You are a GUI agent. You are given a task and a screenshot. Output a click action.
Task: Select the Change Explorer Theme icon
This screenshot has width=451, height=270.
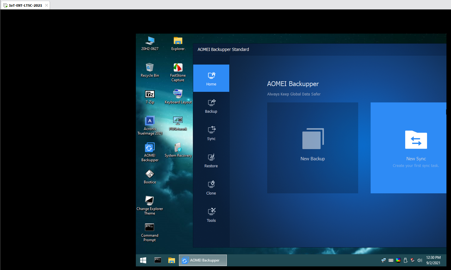tap(150, 206)
